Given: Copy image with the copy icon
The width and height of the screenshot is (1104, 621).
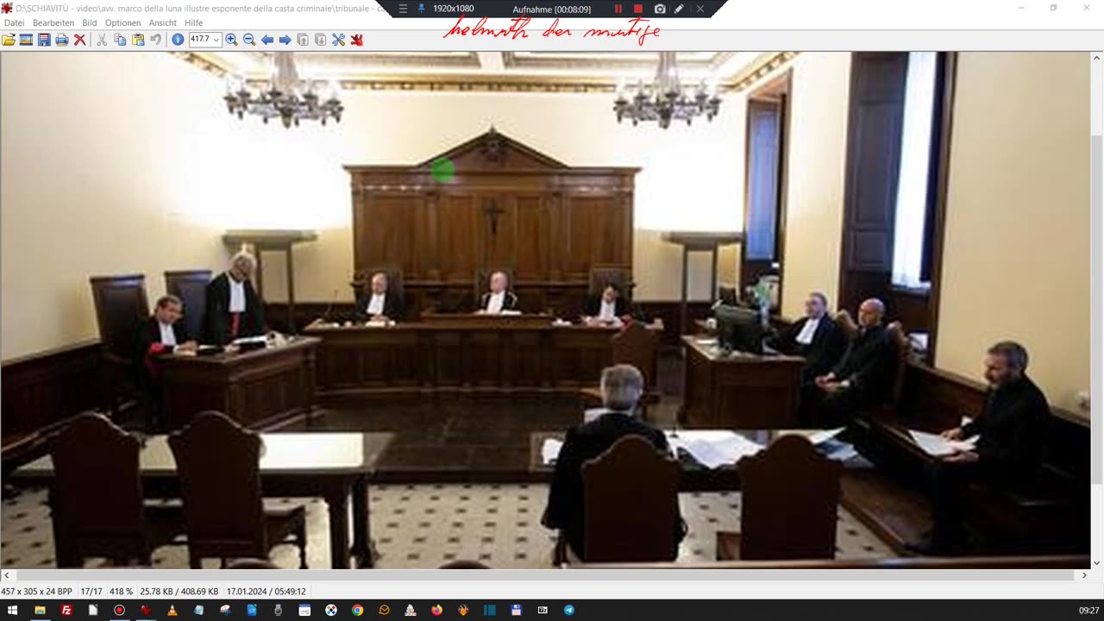Looking at the screenshot, I should pyautogui.click(x=120, y=40).
